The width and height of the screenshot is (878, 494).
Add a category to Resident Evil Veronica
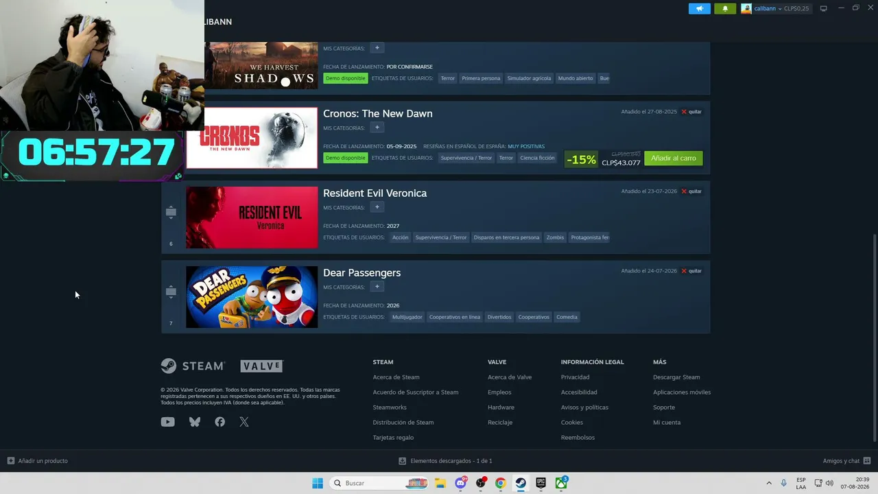(377, 207)
